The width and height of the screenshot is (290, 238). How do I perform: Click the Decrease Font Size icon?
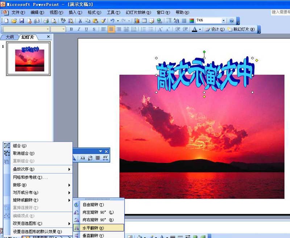click(x=168, y=29)
